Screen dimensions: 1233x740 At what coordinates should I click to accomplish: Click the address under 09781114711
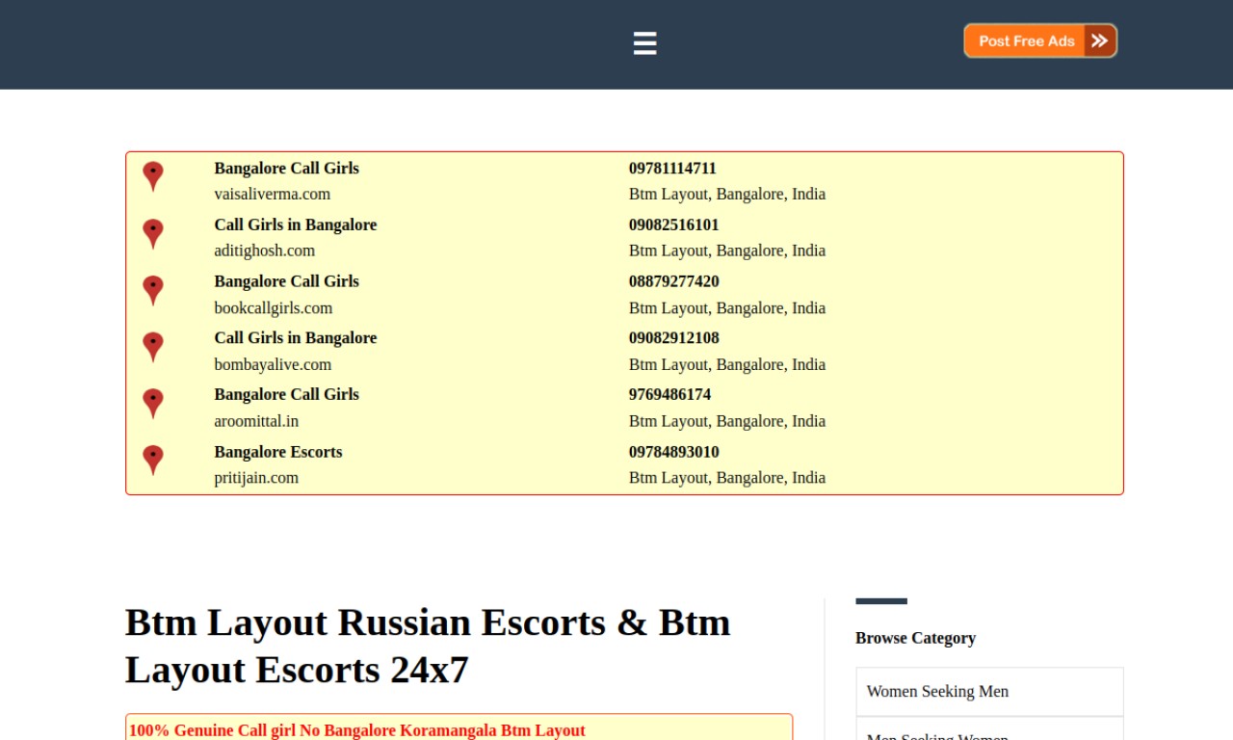pyautogui.click(x=727, y=194)
